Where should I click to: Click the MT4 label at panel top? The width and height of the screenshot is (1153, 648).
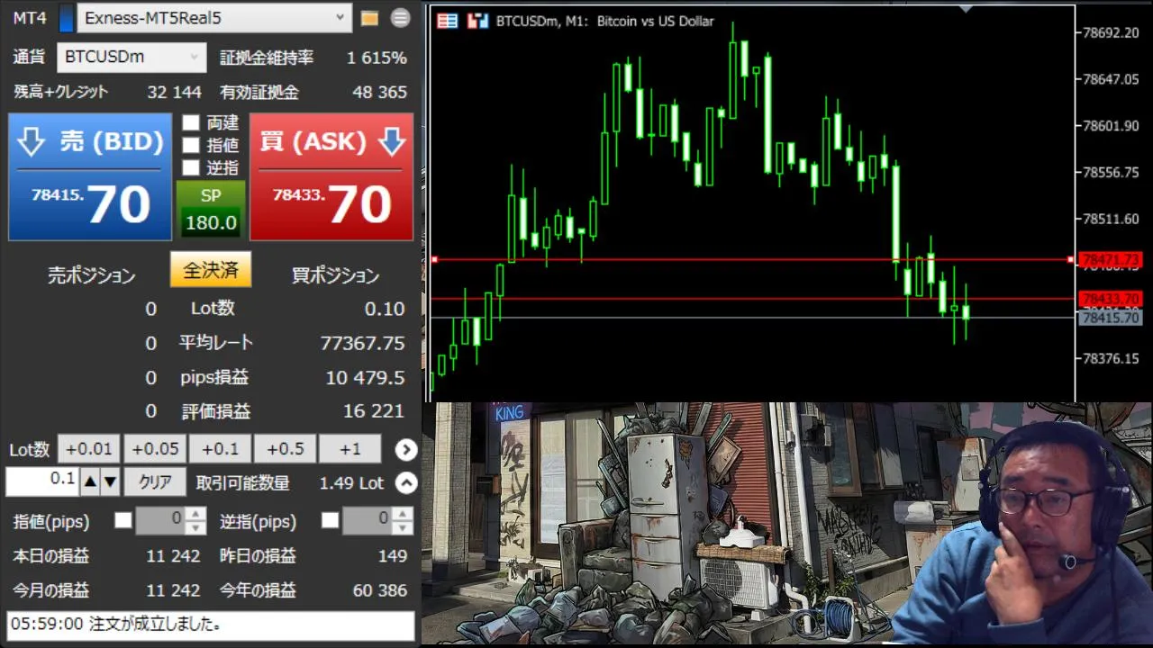pos(32,17)
